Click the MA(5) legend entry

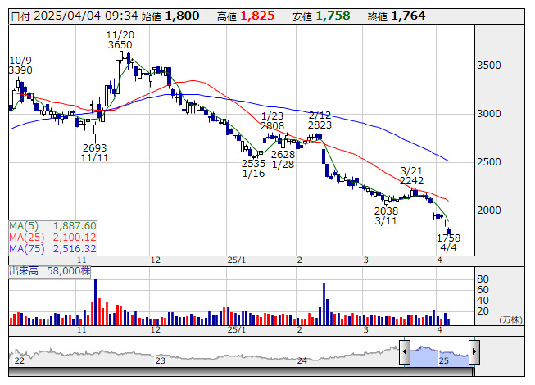point(53,225)
